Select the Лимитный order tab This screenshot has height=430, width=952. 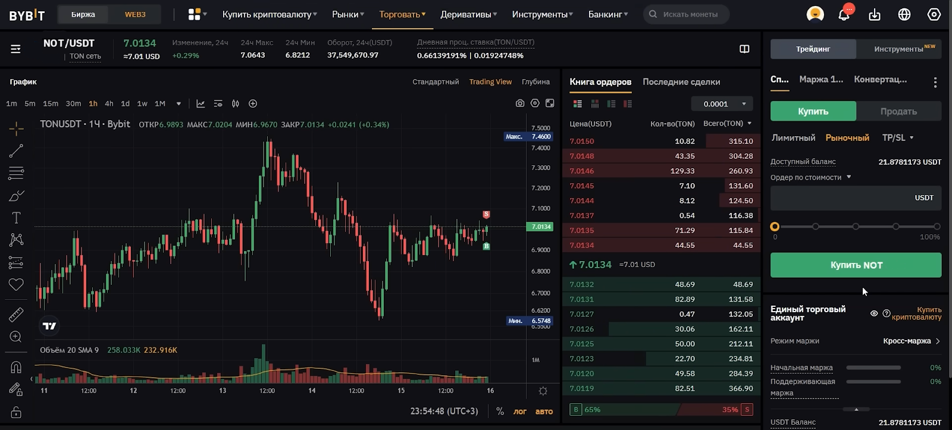[793, 138]
